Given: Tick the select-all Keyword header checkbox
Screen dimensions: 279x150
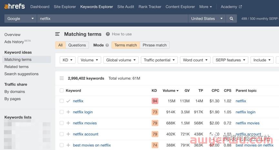Looking at the screenshot, I should (x=62, y=90).
